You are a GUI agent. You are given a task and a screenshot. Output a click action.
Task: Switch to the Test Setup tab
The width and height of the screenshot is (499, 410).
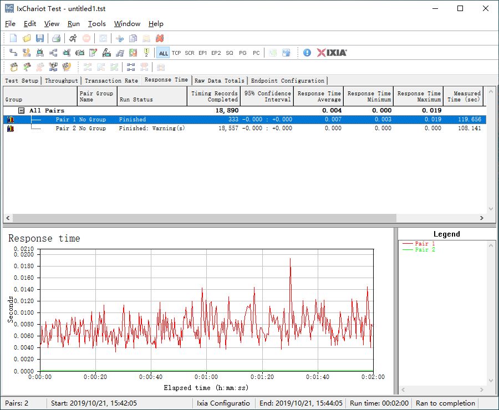[x=22, y=80]
